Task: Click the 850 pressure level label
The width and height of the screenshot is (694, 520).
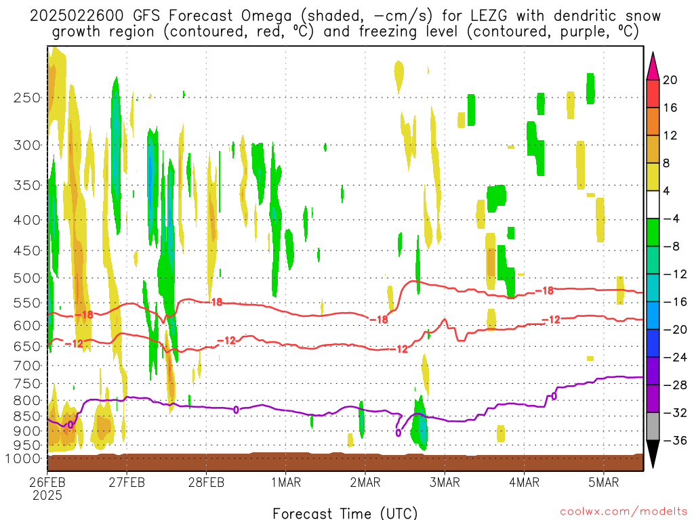Action: (27, 416)
